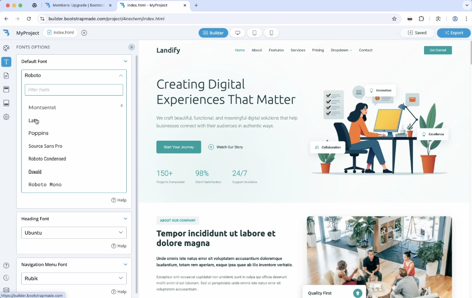This screenshot has width=472, height=298.
Task: Select Montserrat from the font list
Action: (42, 108)
